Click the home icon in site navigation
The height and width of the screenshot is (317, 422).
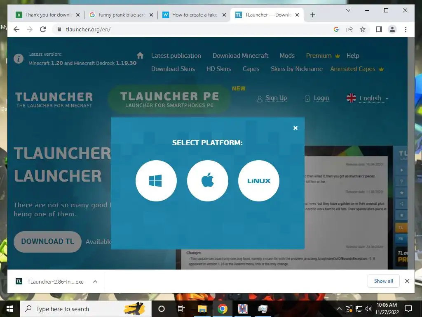tap(140, 56)
